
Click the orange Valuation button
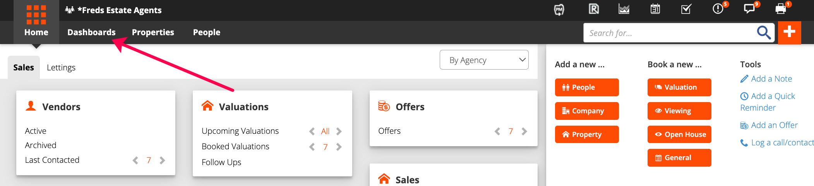point(679,87)
